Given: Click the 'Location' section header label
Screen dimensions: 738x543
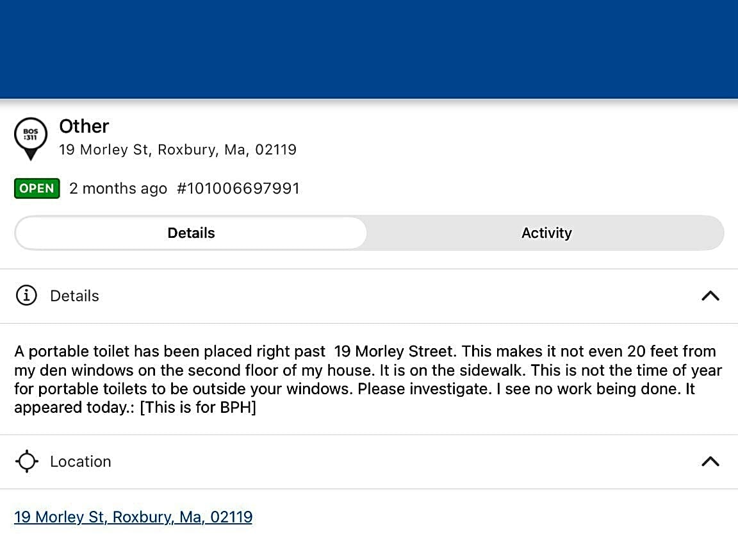Looking at the screenshot, I should (x=81, y=461).
